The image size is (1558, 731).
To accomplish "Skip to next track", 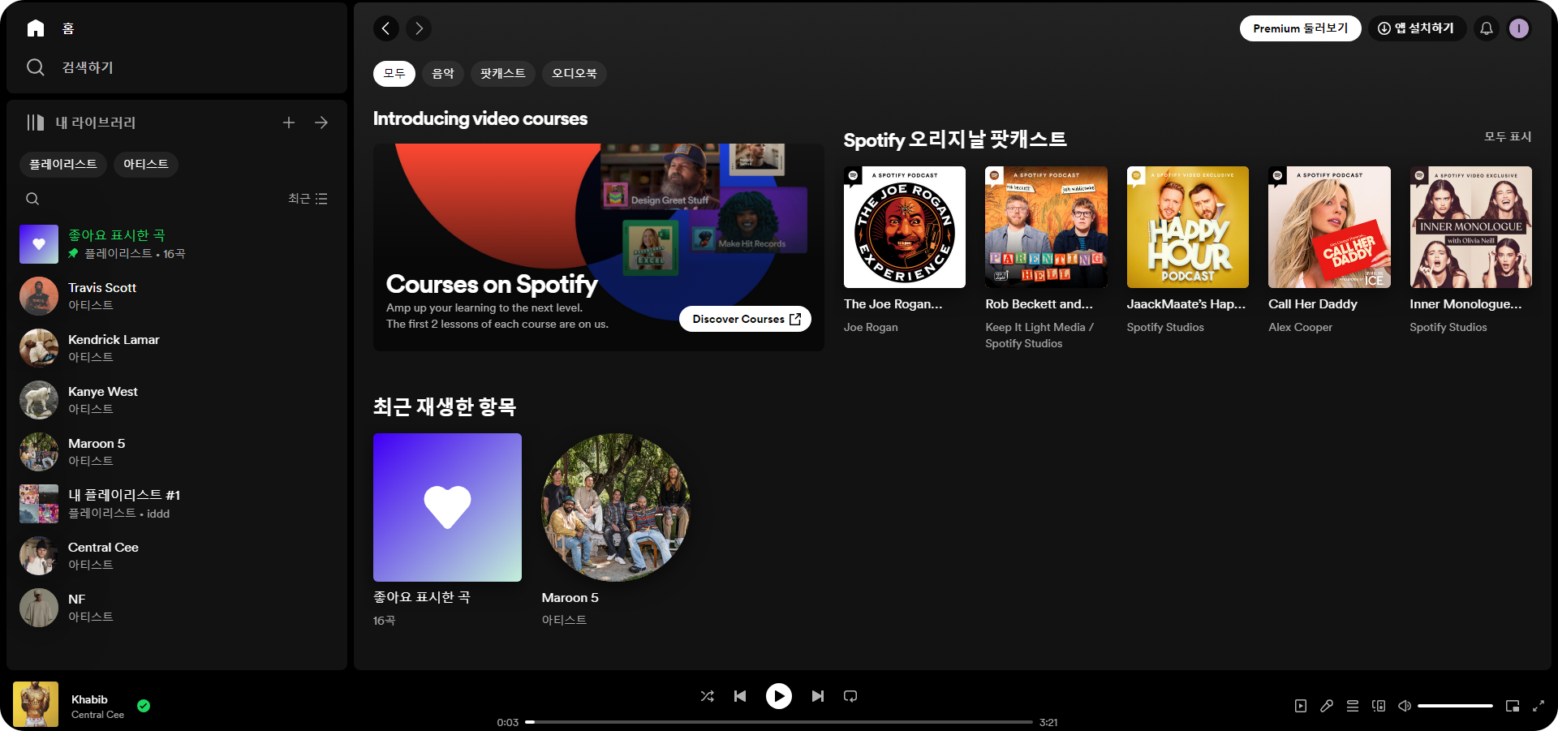I will point(818,696).
